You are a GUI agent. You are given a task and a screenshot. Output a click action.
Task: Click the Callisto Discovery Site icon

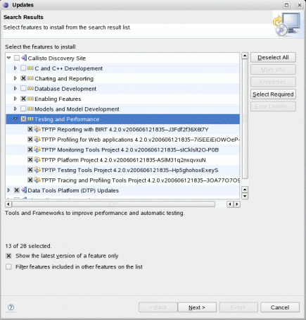point(24,58)
